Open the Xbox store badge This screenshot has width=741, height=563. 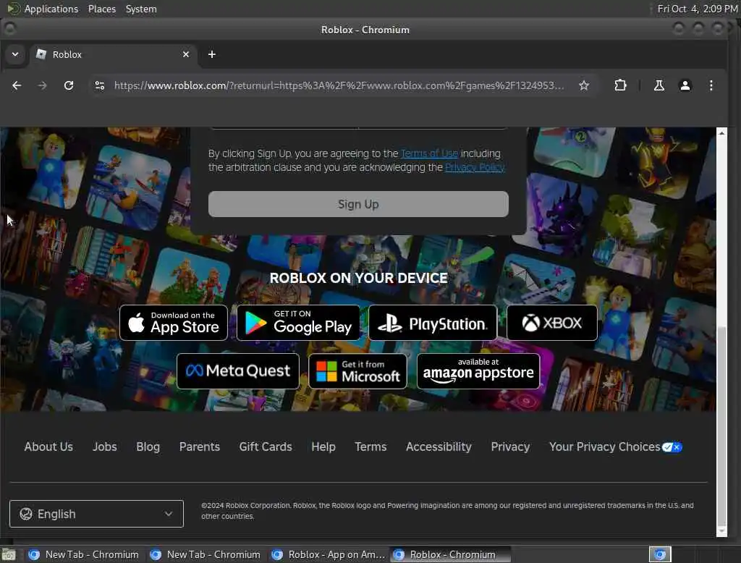[x=552, y=323]
